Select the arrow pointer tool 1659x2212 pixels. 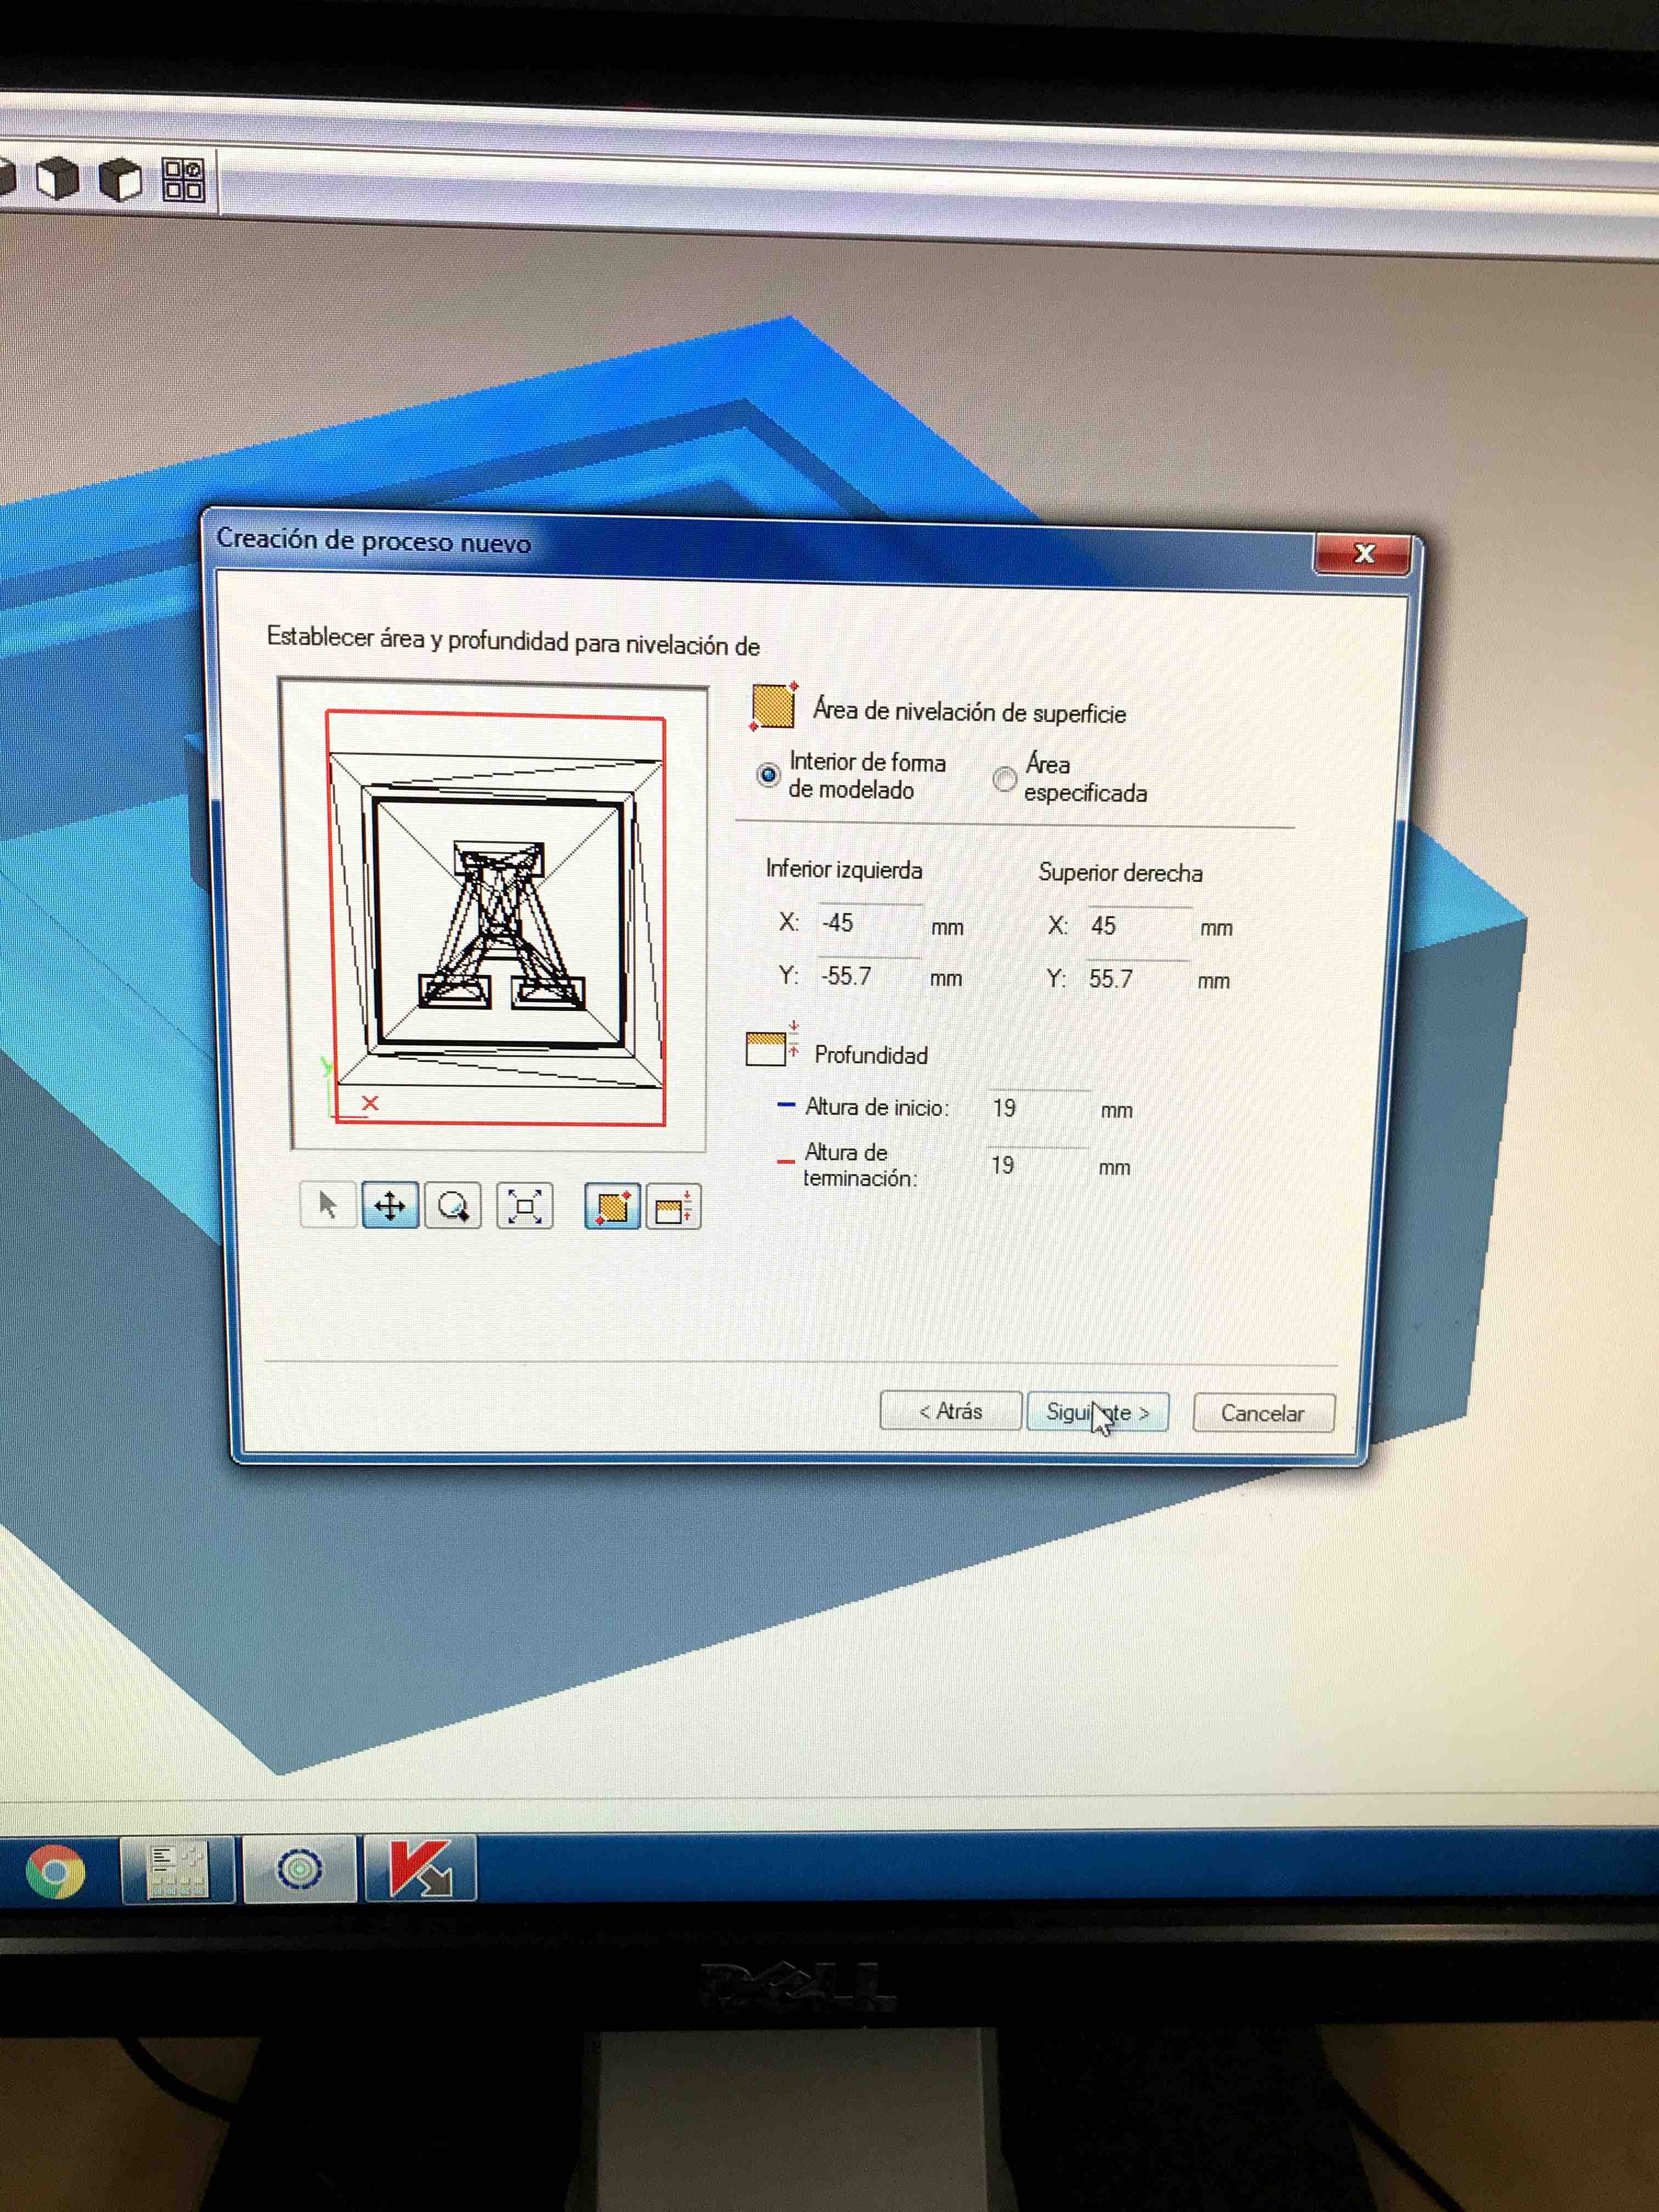tap(328, 1205)
